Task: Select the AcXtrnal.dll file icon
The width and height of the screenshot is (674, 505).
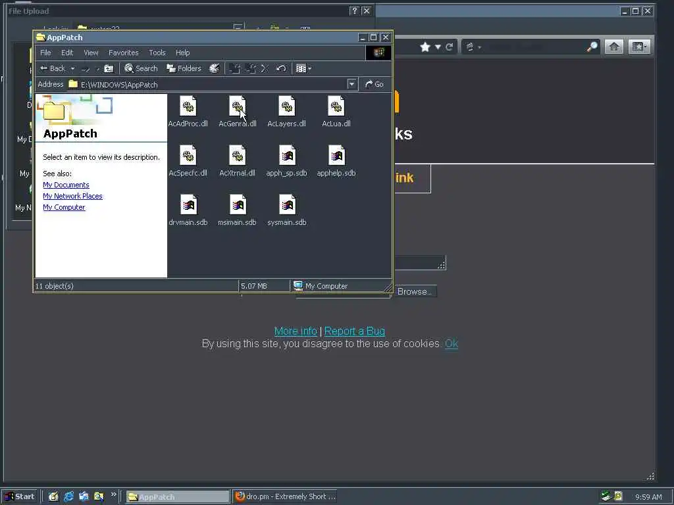Action: [x=237, y=155]
